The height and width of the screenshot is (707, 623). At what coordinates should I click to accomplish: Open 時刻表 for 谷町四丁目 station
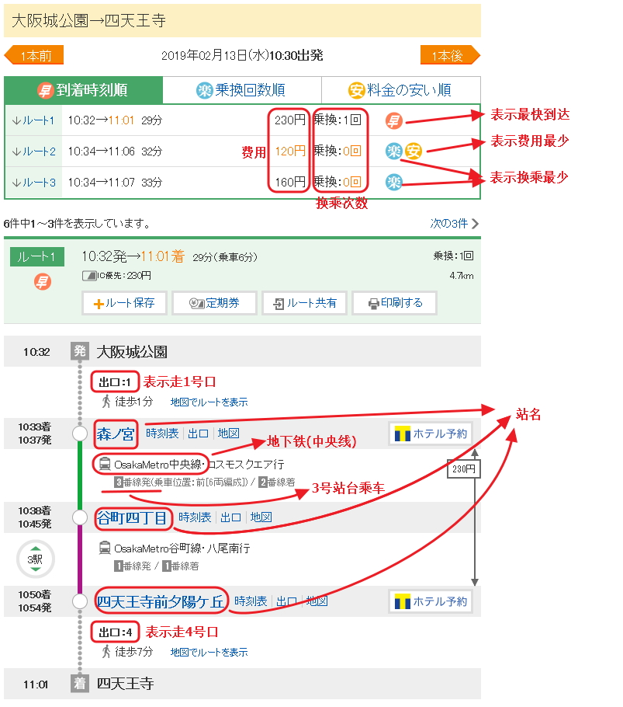(x=195, y=517)
